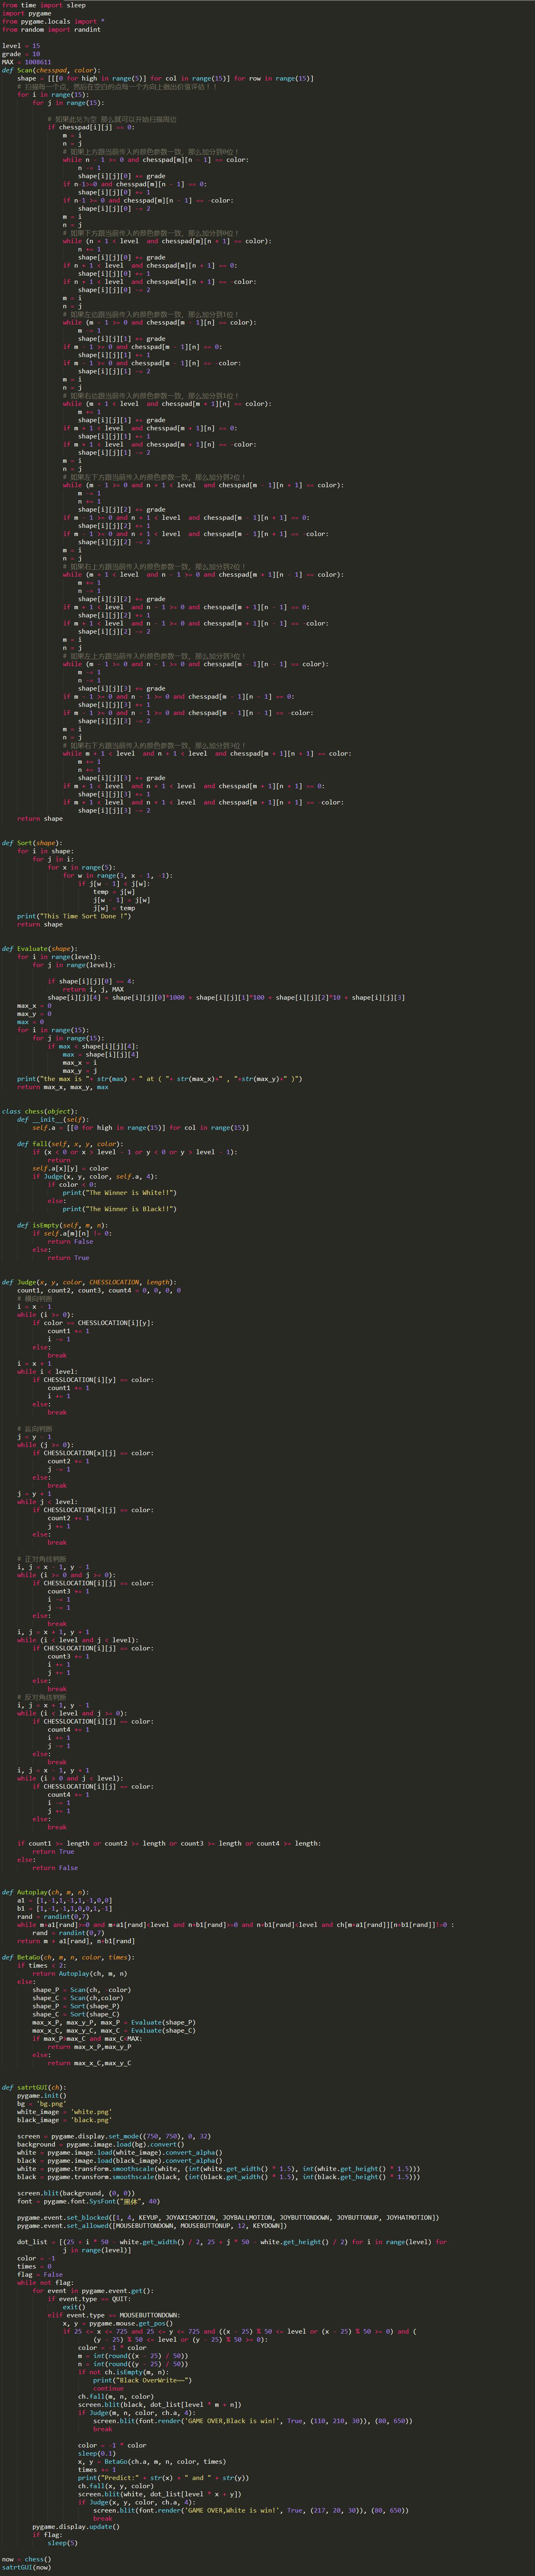Click 'return max_x_P,max_y_P' line
This screenshot has width=535, height=2576.
pos(89,2047)
